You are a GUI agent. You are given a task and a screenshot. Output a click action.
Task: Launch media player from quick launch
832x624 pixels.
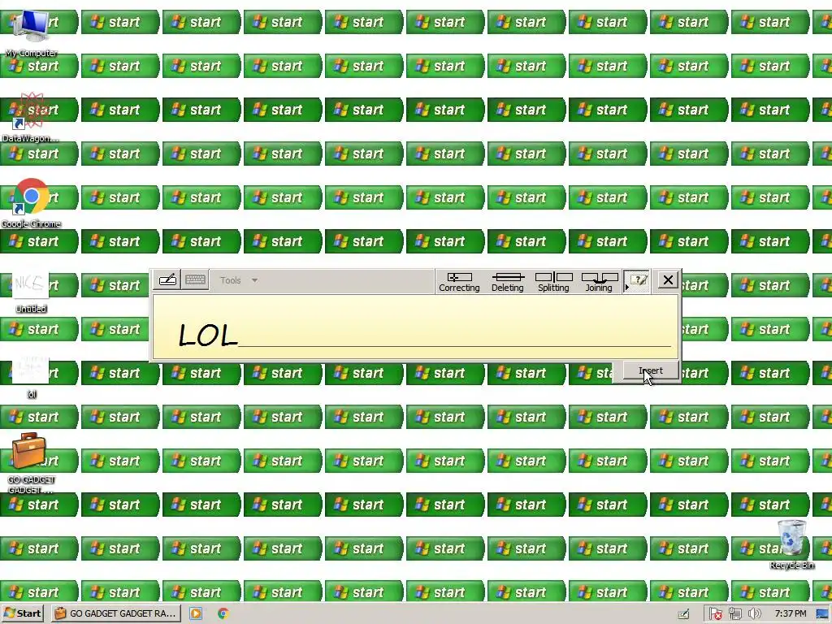[196, 613]
